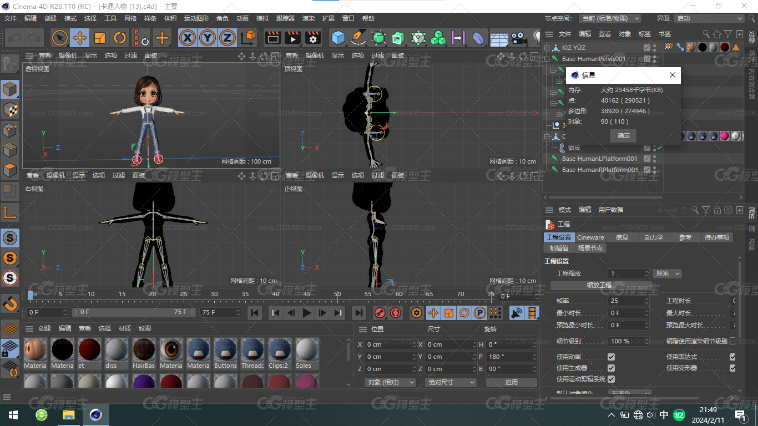Viewport: 758px width, 426px height.
Task: Switch to Model mode in left sidebar
Action: [x=10, y=89]
